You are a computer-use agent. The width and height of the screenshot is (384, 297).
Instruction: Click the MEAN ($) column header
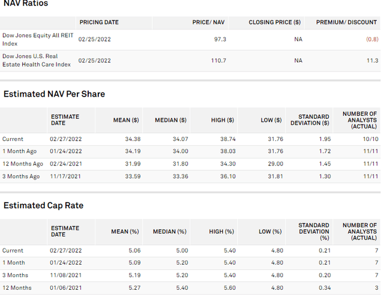(126, 120)
